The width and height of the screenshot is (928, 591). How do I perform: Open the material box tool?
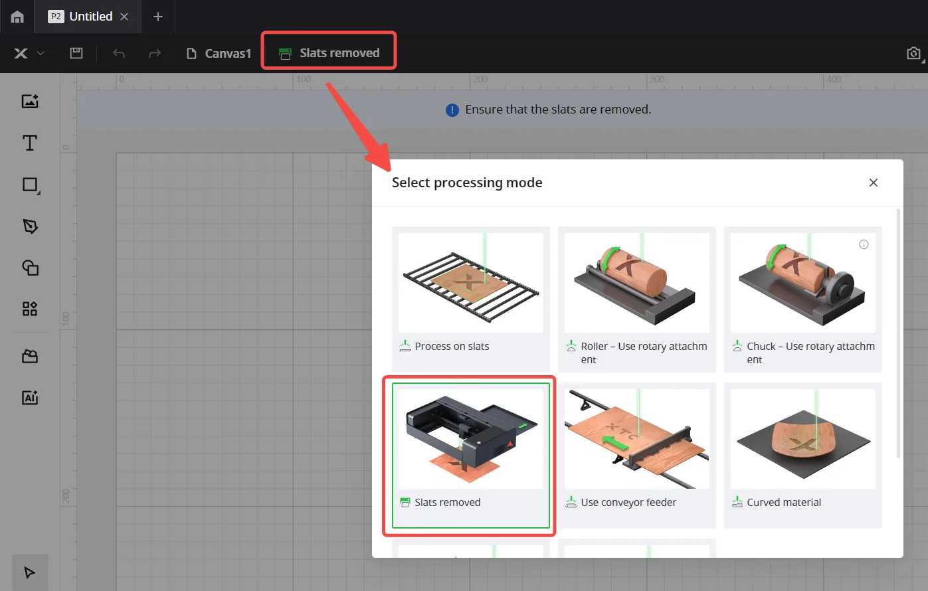click(30, 357)
